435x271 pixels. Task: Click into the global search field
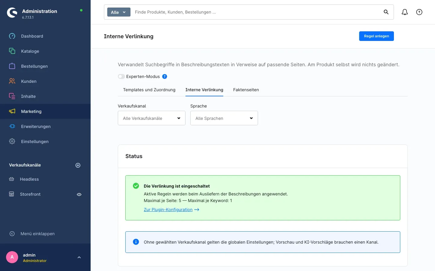tap(257, 12)
